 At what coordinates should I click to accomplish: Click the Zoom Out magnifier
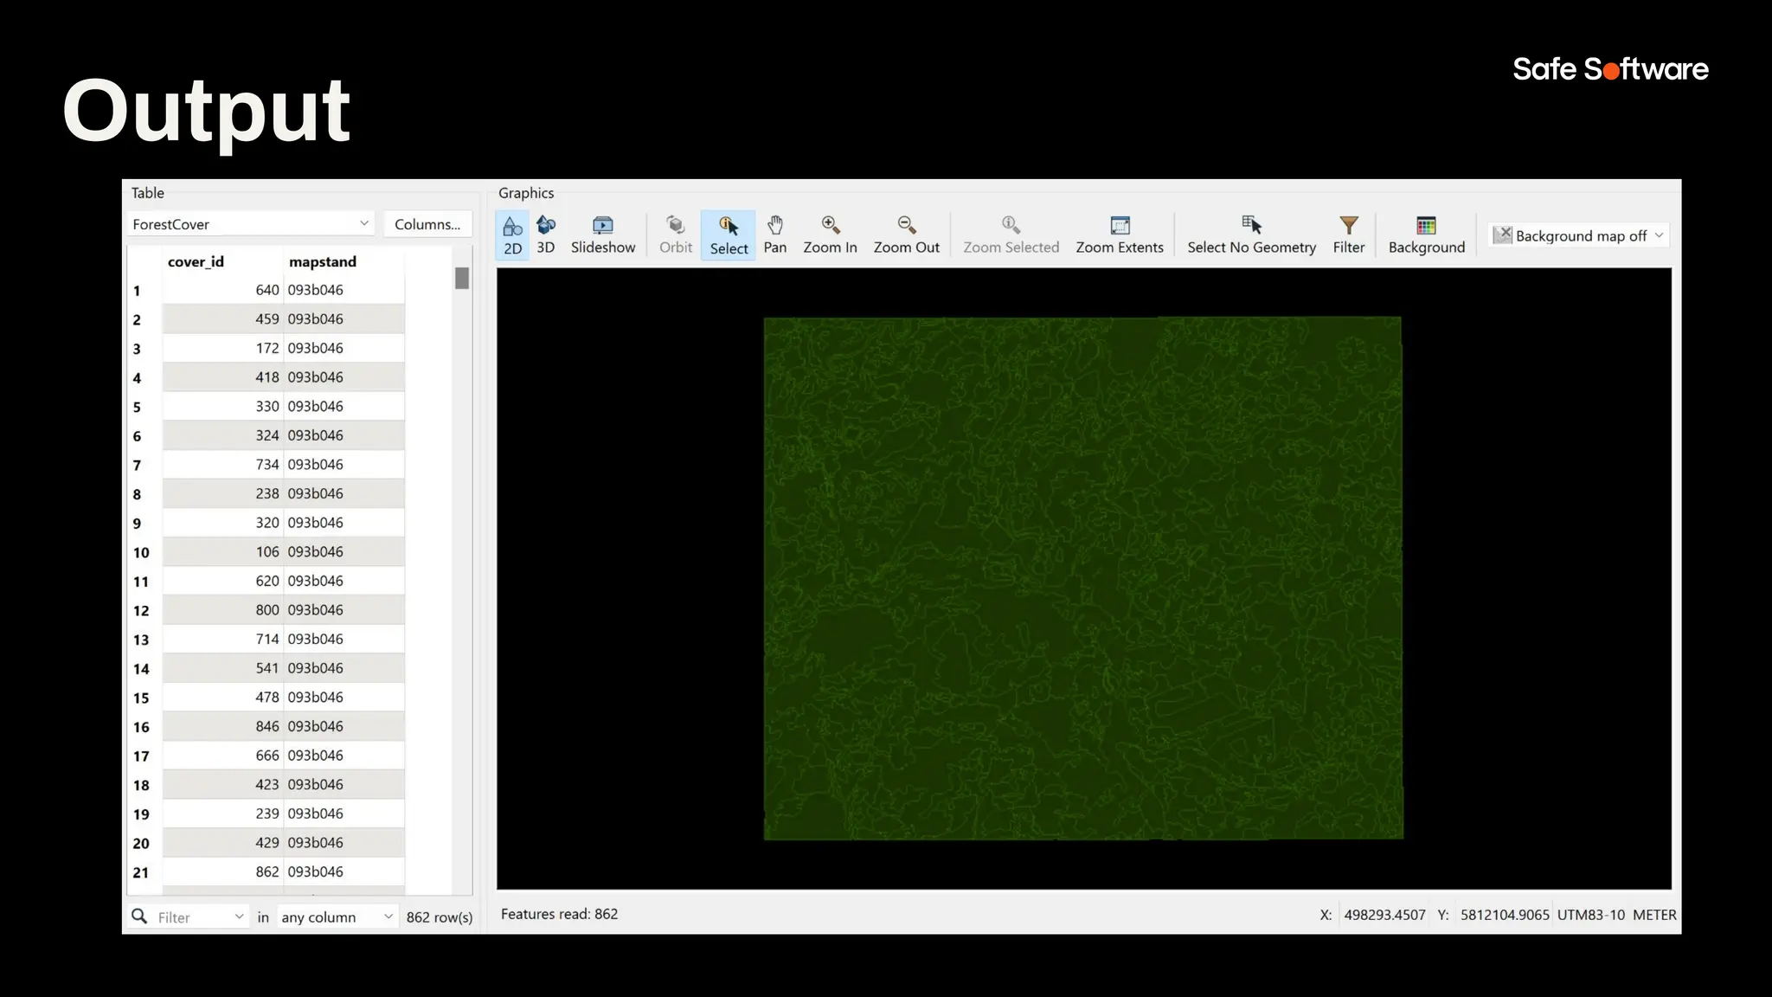tap(906, 235)
